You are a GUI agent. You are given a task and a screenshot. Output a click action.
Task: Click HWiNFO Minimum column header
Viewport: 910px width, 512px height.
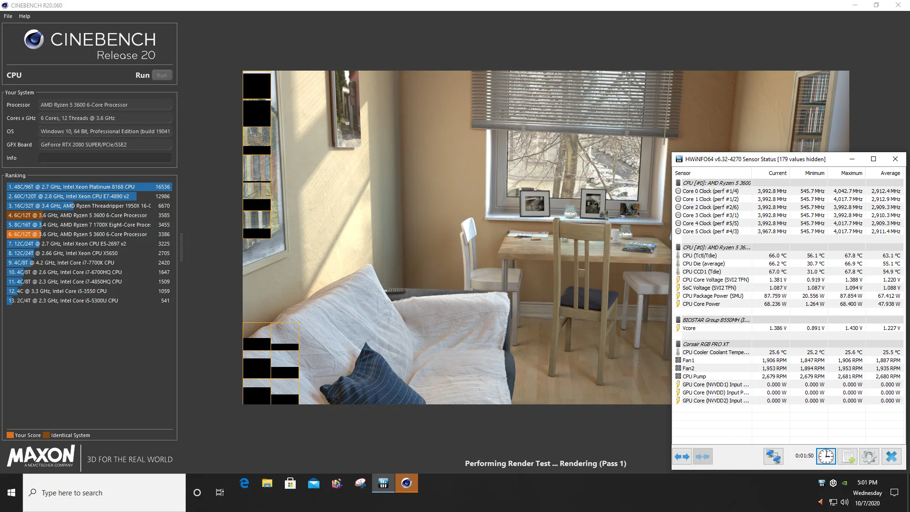tap(809, 173)
